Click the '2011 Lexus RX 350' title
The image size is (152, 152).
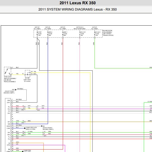point(78,3)
